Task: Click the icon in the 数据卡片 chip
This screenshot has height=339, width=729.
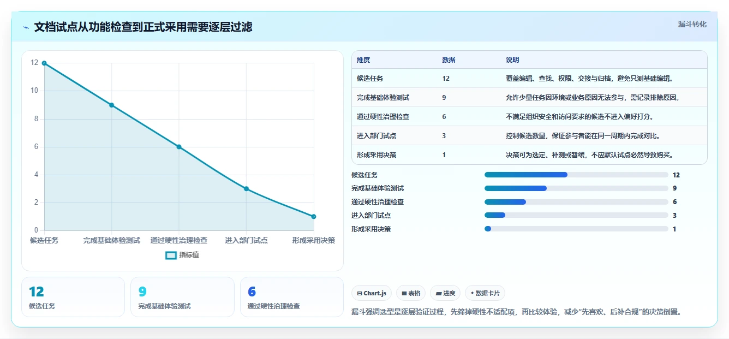Action: (x=472, y=293)
